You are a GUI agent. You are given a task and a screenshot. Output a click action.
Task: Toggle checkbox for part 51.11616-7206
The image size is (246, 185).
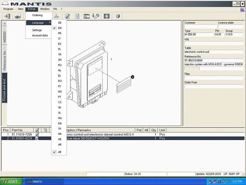pyautogui.click(x=37, y=134)
